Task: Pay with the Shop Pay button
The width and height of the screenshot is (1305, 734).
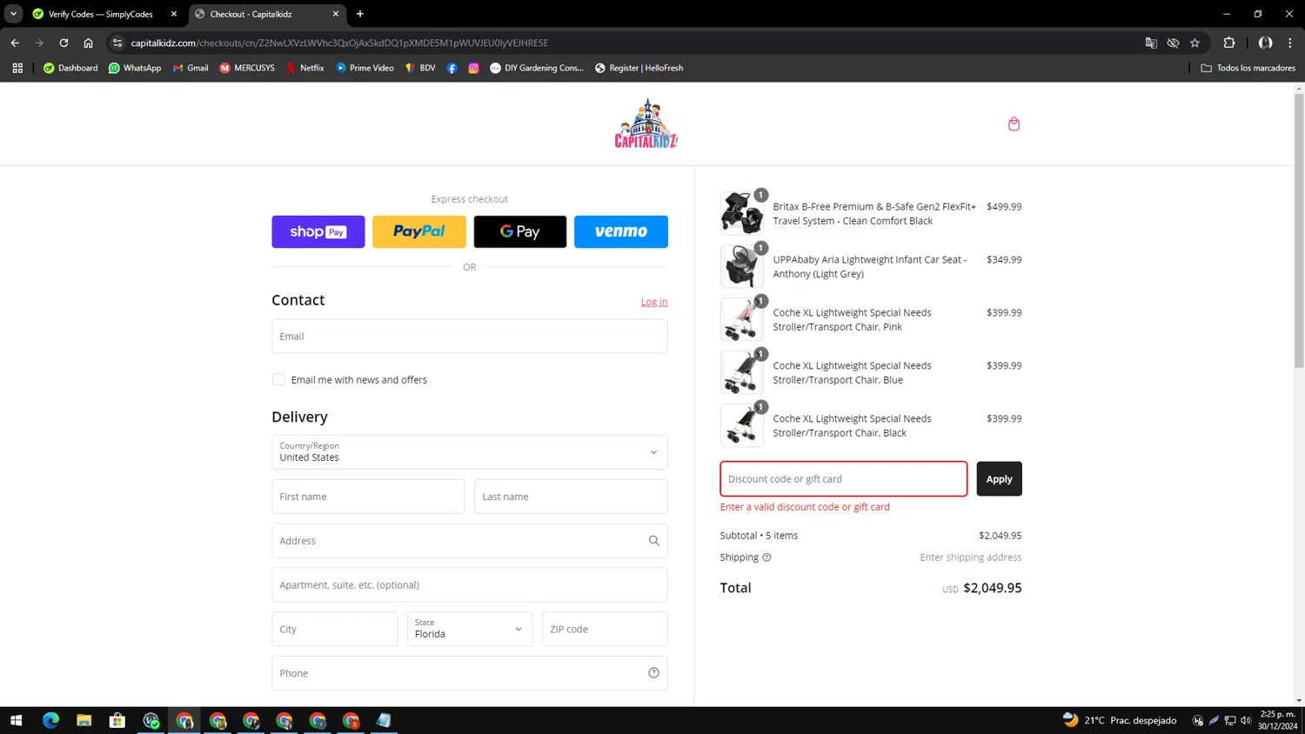Action: [x=318, y=231]
